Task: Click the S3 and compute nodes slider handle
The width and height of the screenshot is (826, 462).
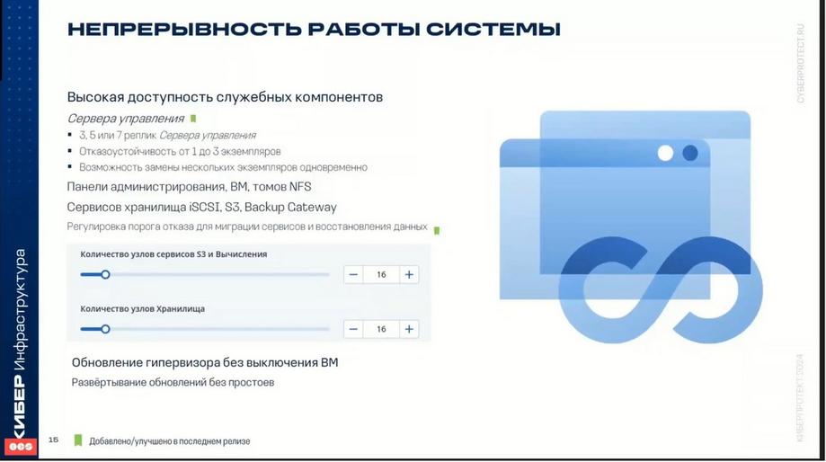Action: [105, 274]
